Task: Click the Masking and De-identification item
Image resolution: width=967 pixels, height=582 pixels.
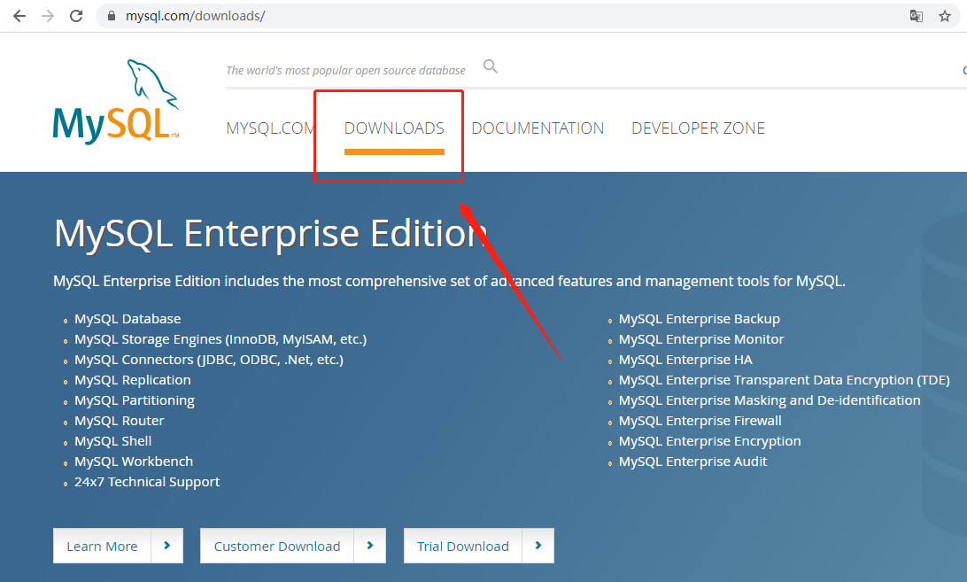Action: coord(770,400)
